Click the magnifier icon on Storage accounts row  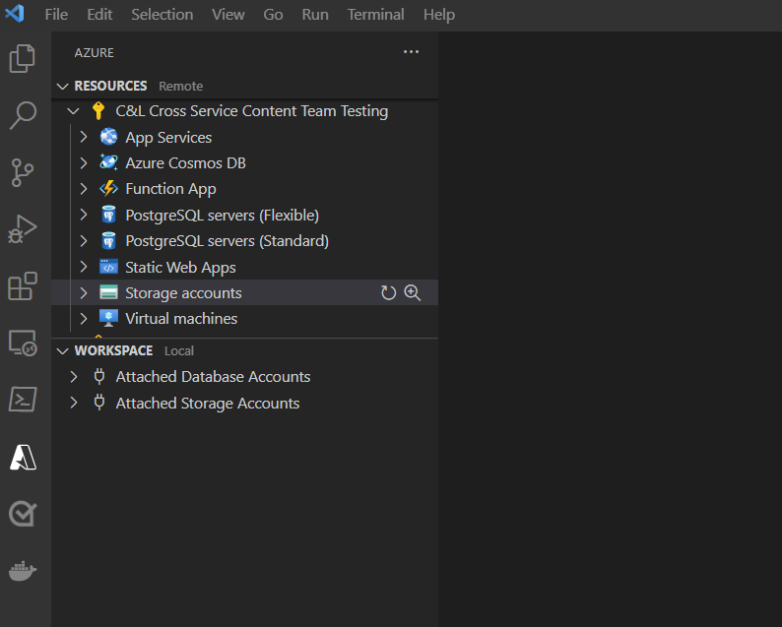click(x=413, y=292)
